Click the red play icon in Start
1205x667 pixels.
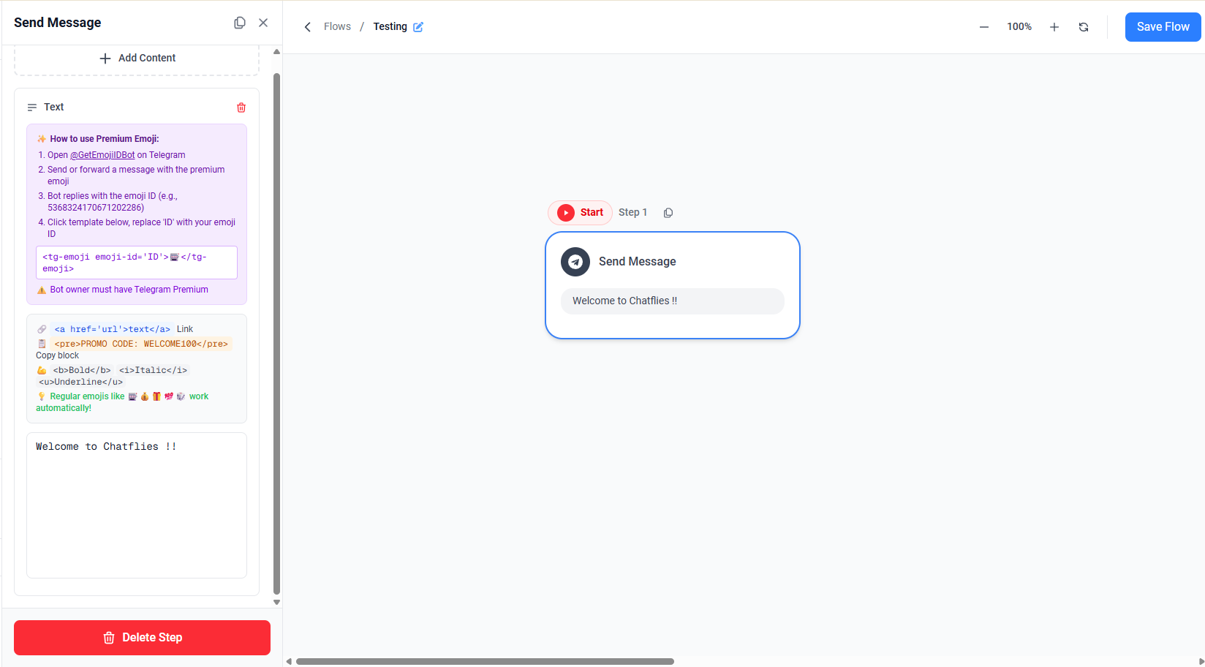(566, 213)
